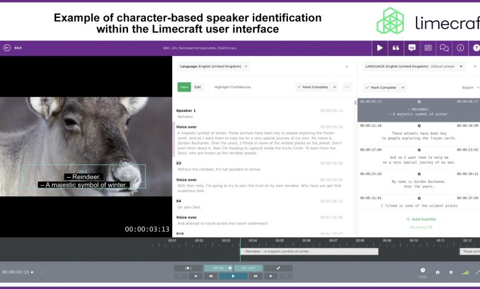This screenshot has height=289, width=480.
Task: Click the pencil edit button below timeline
Action: [278, 268]
